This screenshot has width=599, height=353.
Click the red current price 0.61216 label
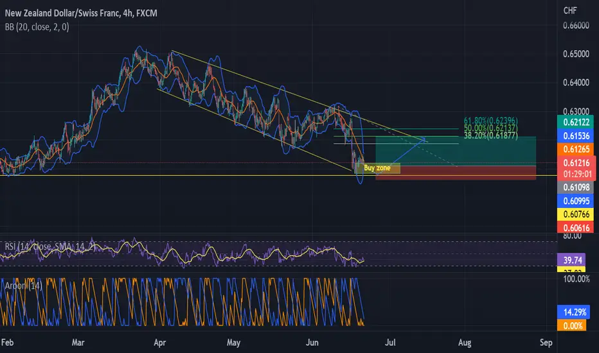(x=576, y=163)
